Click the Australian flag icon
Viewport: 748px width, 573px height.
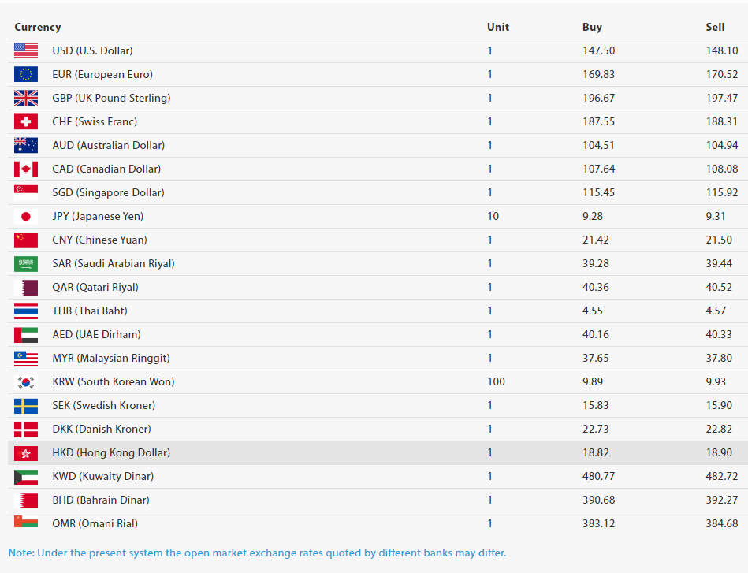point(25,145)
